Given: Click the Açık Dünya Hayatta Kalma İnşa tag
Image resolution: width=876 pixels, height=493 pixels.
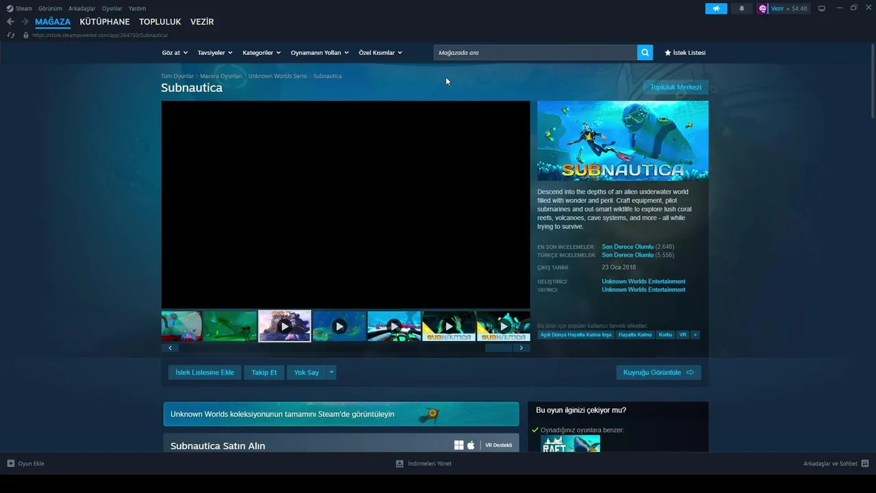Looking at the screenshot, I should (576, 335).
